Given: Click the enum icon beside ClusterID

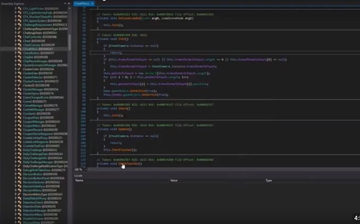Looking at the screenshot, I should tap(20, 86).
